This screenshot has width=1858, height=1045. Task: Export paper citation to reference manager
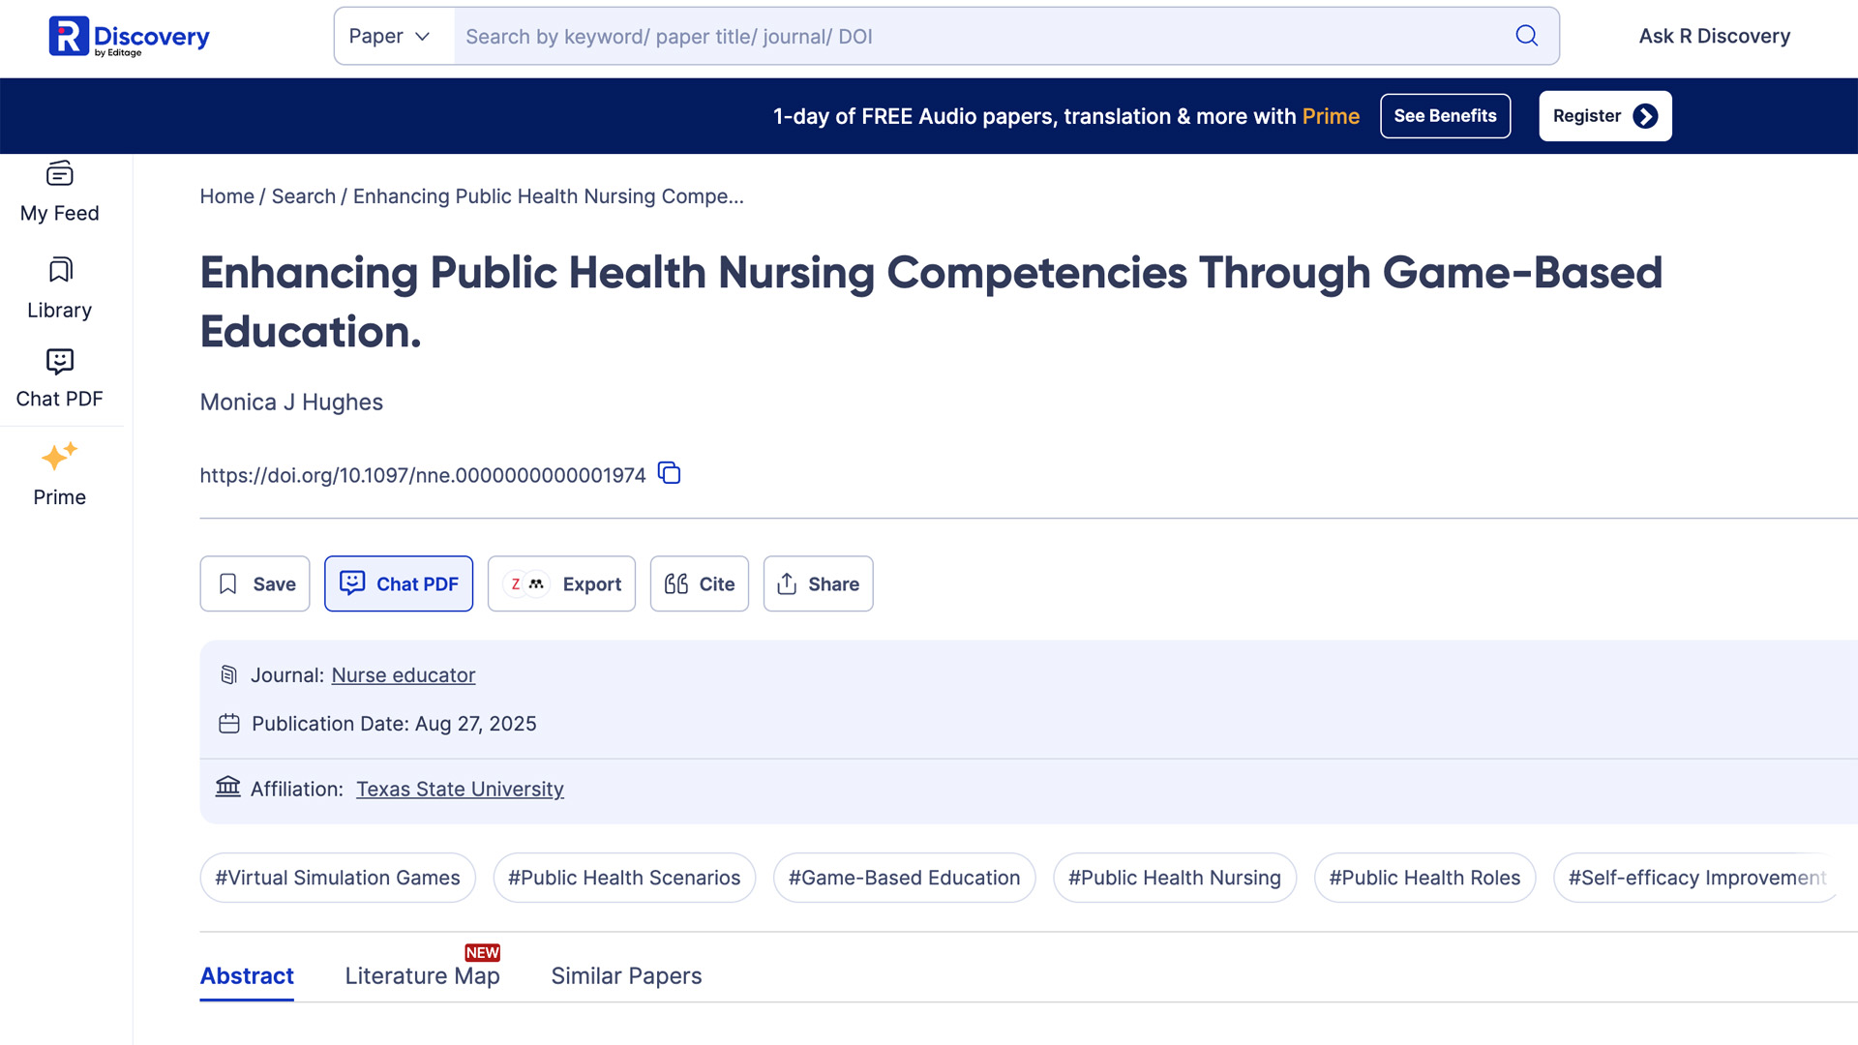[x=561, y=583]
